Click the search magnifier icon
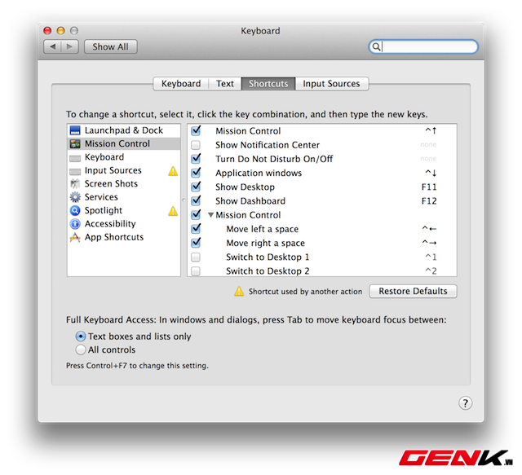The image size is (522, 475). click(376, 46)
